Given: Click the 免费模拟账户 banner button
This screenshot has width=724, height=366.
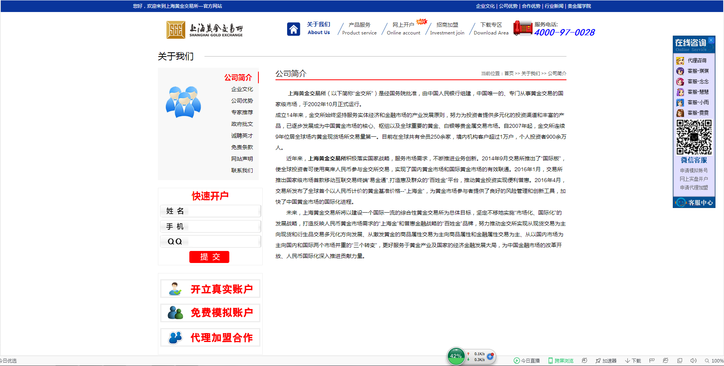Looking at the screenshot, I should [x=210, y=313].
